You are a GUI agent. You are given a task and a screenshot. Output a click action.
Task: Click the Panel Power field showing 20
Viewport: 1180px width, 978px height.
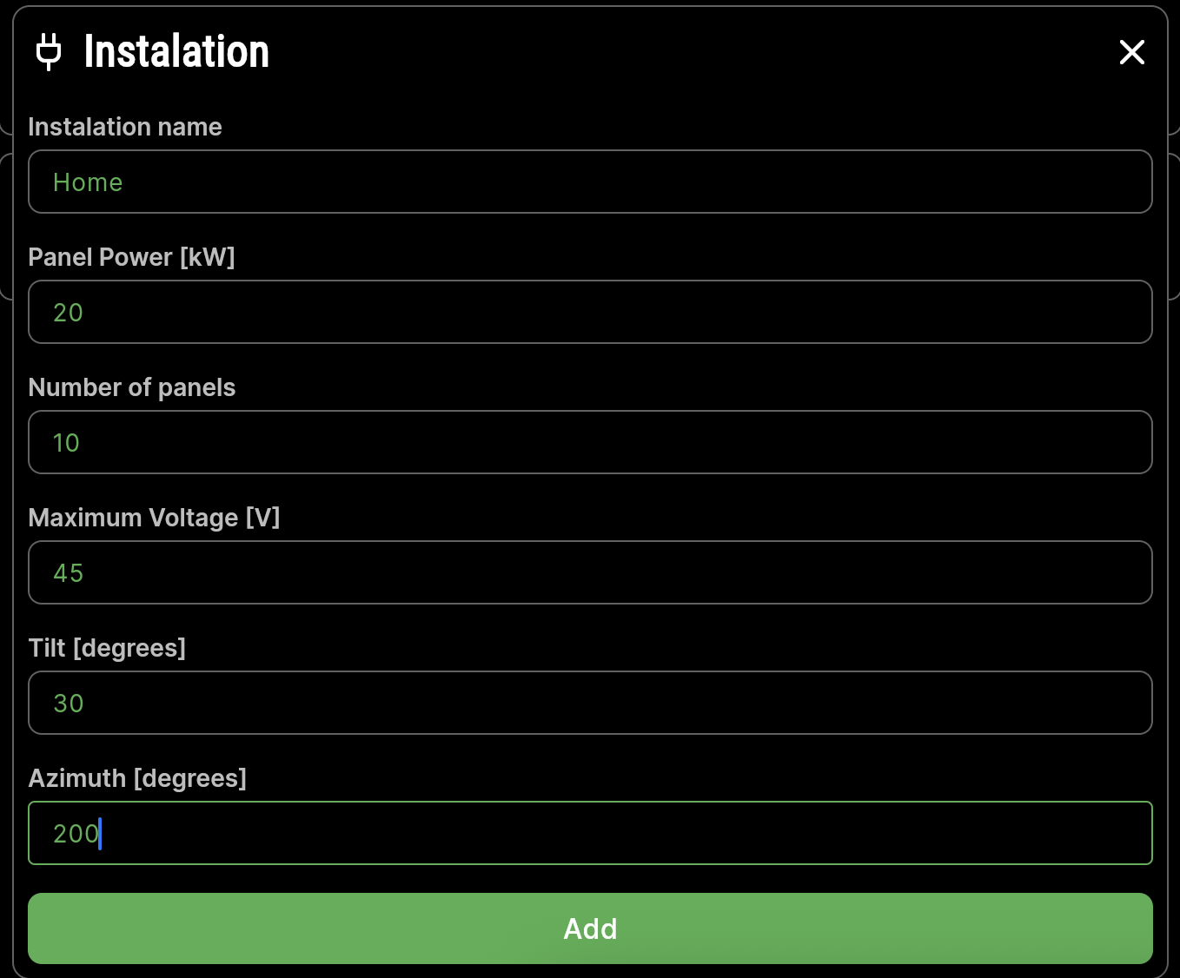click(590, 312)
